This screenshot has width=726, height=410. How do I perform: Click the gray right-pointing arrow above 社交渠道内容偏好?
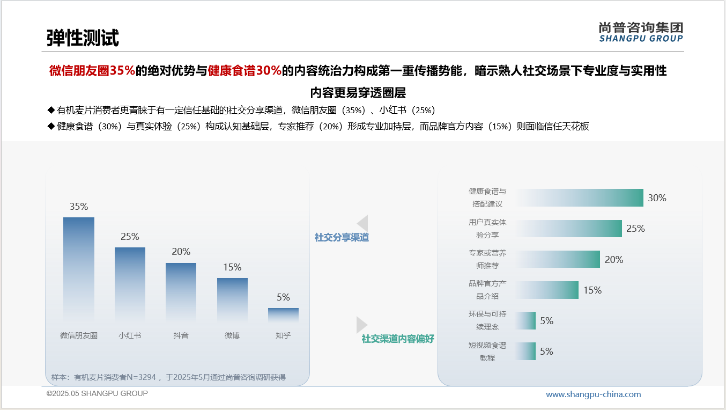pyautogui.click(x=362, y=325)
